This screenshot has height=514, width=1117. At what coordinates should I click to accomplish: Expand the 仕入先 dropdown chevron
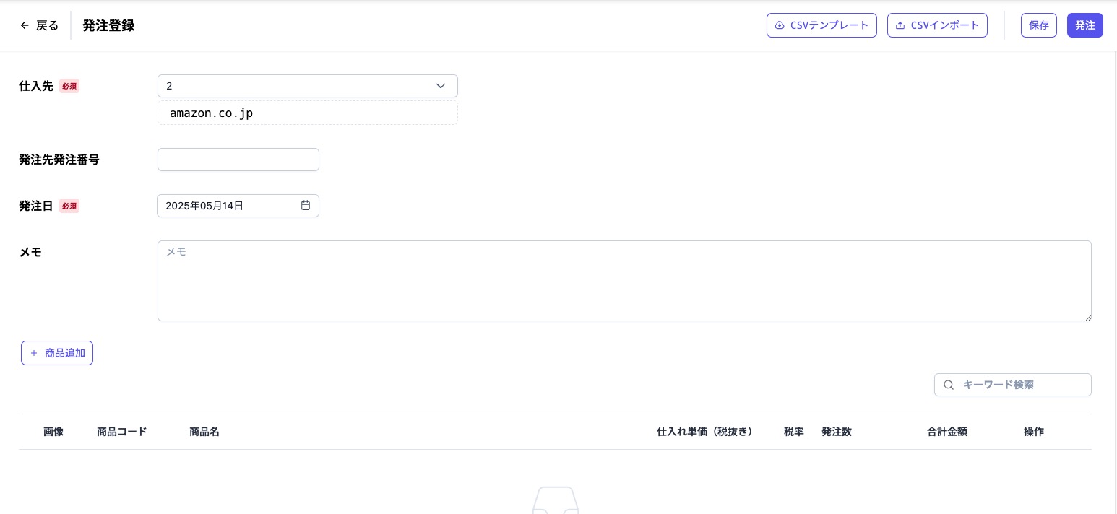click(x=441, y=86)
